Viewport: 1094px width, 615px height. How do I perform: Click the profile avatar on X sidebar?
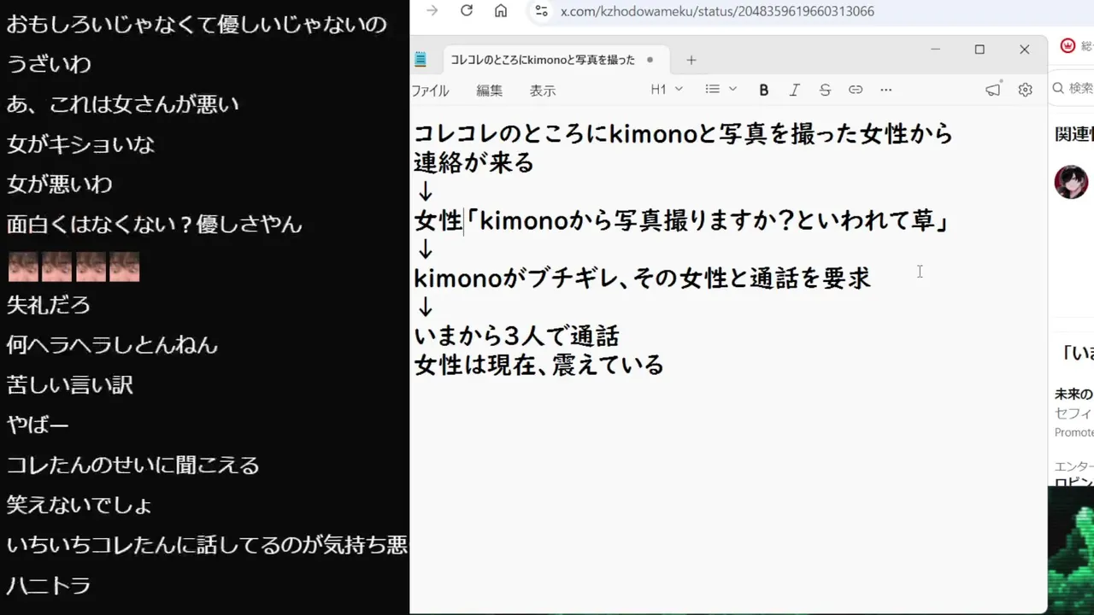pyautogui.click(x=1071, y=182)
